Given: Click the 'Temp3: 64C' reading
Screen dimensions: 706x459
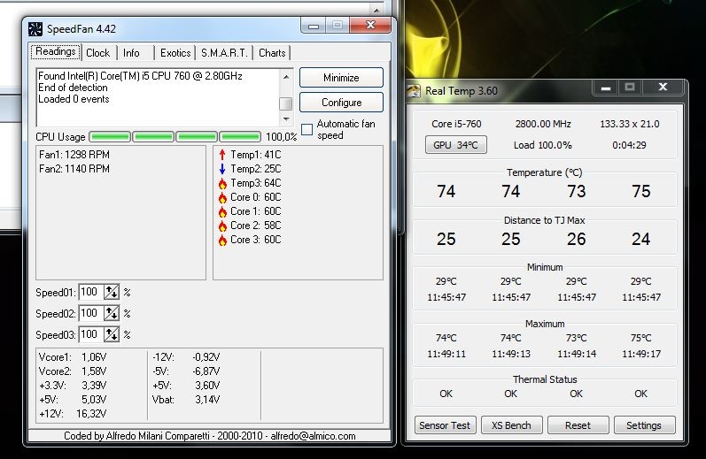Looking at the screenshot, I should pos(256,183).
